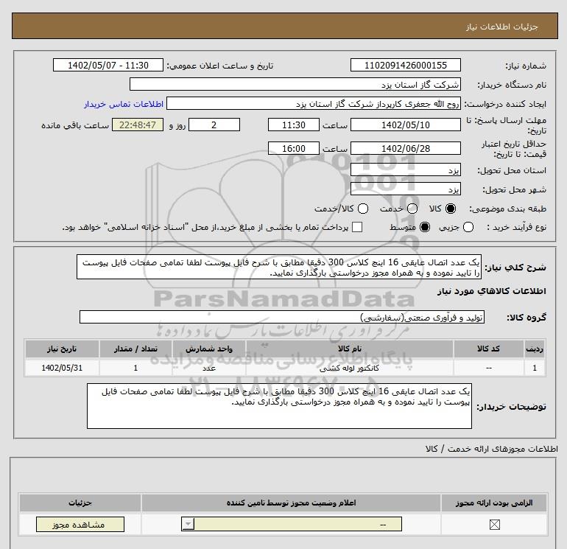The width and height of the screenshot is (567, 549).
Task: Toggle the اسناد خزانه اسلامی payment checkbox
Action: point(357,227)
